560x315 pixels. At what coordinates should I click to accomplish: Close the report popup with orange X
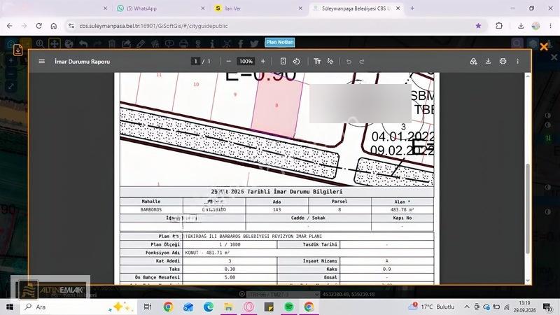pos(544,47)
